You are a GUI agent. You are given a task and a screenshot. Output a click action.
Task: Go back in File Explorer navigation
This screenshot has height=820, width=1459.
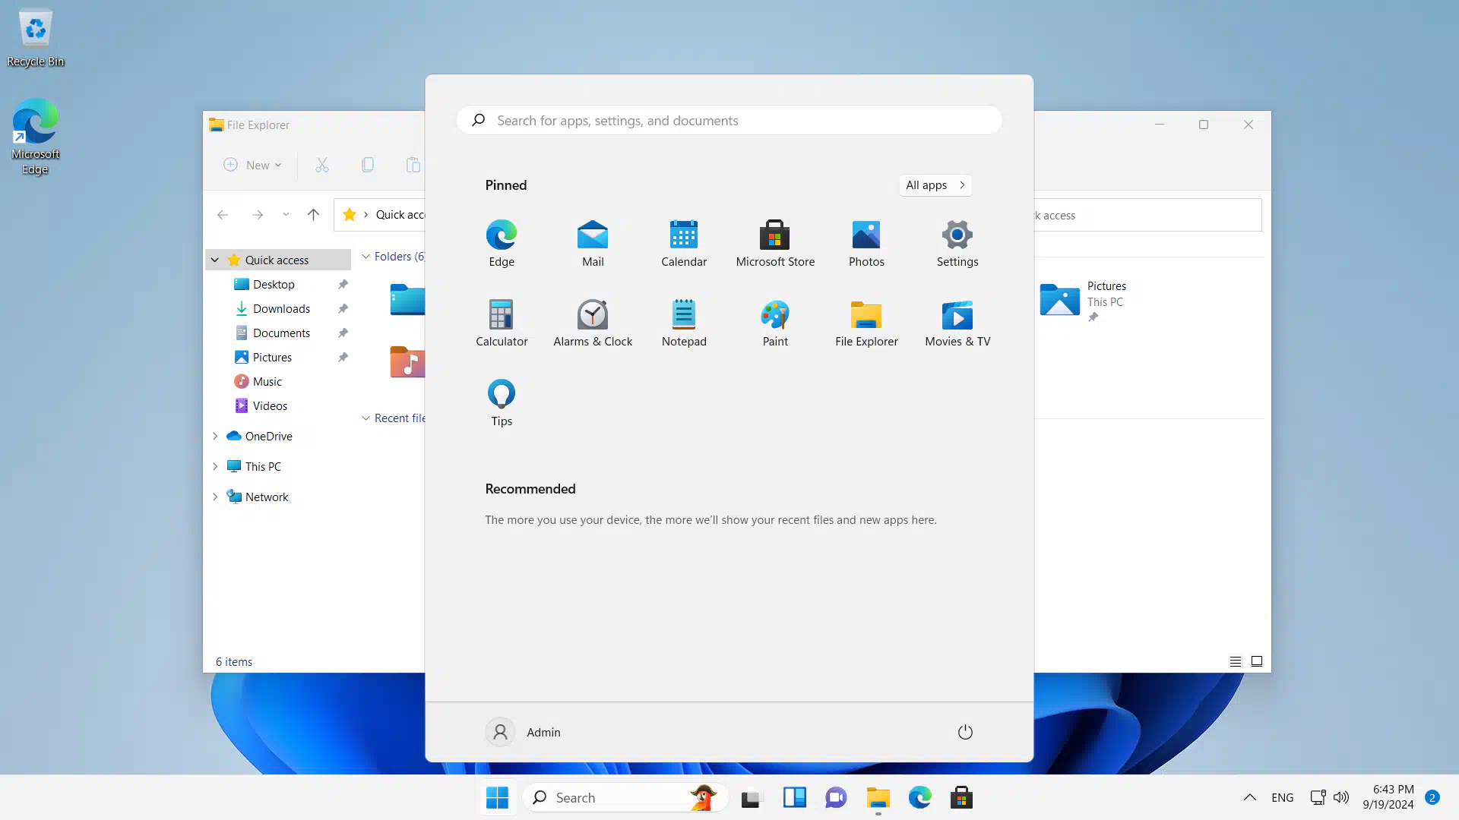[x=223, y=215]
